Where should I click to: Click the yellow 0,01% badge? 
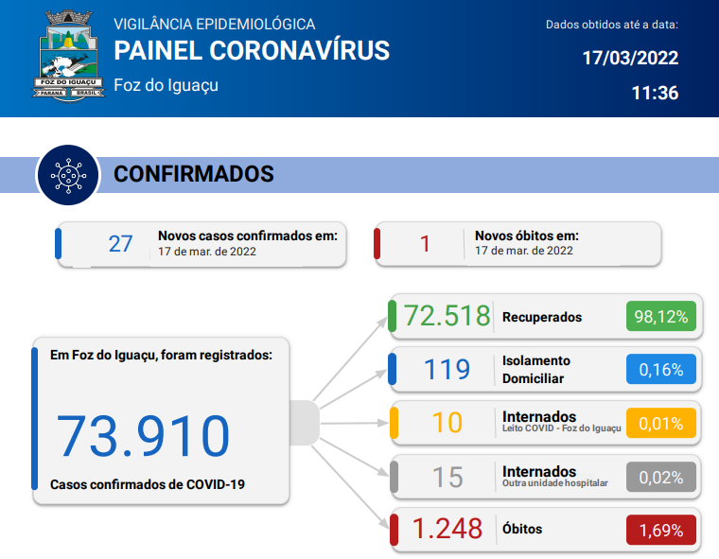pyautogui.click(x=661, y=423)
